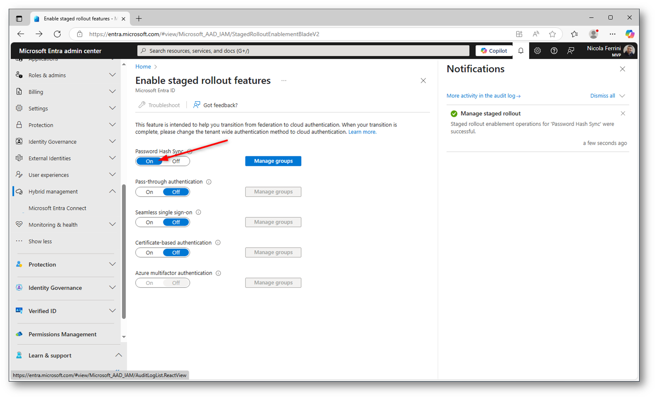
Task: Open Nicola Ferrini account menu
Action: (611, 51)
